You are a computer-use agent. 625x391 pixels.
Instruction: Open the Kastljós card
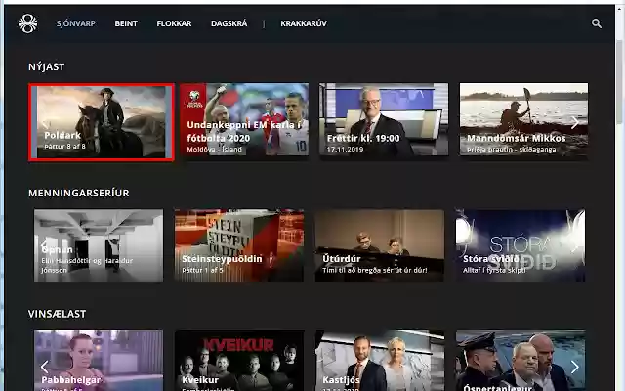pos(380,361)
